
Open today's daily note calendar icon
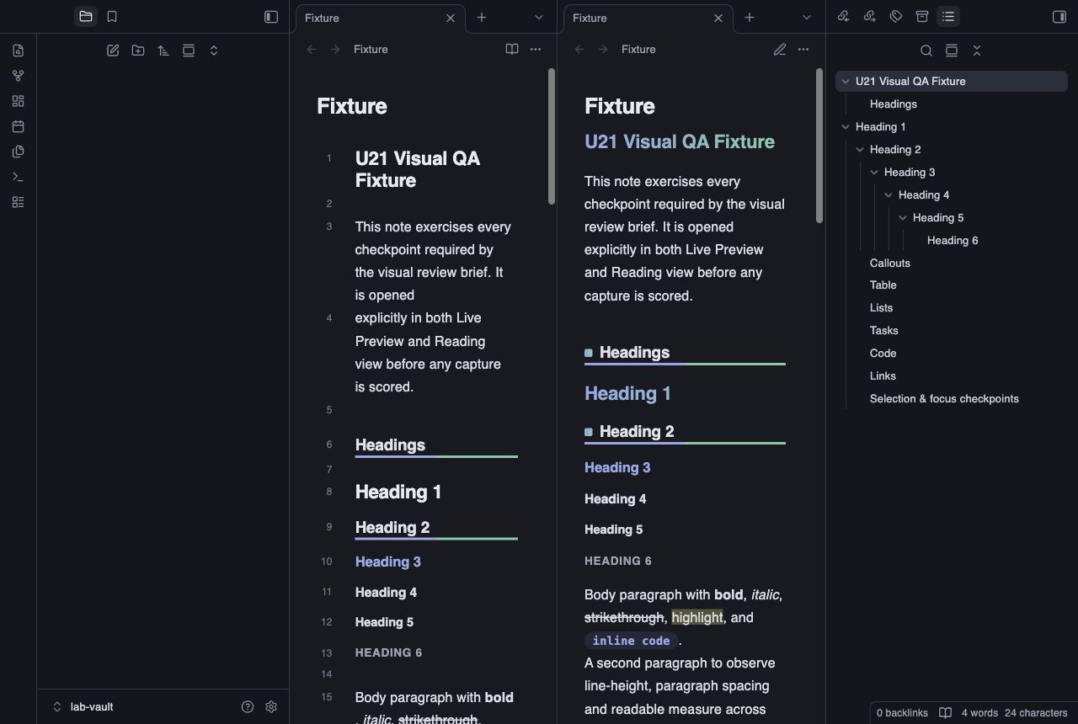(x=19, y=126)
